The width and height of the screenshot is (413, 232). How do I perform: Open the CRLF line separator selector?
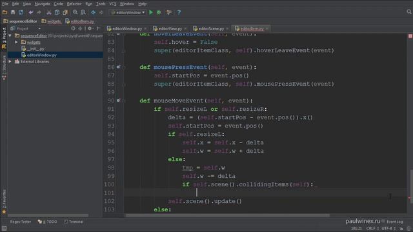(x=372, y=229)
